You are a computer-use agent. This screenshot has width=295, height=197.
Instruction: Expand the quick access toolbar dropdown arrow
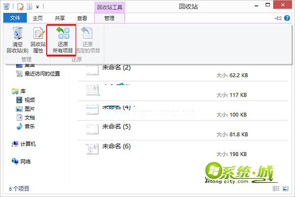point(38,7)
